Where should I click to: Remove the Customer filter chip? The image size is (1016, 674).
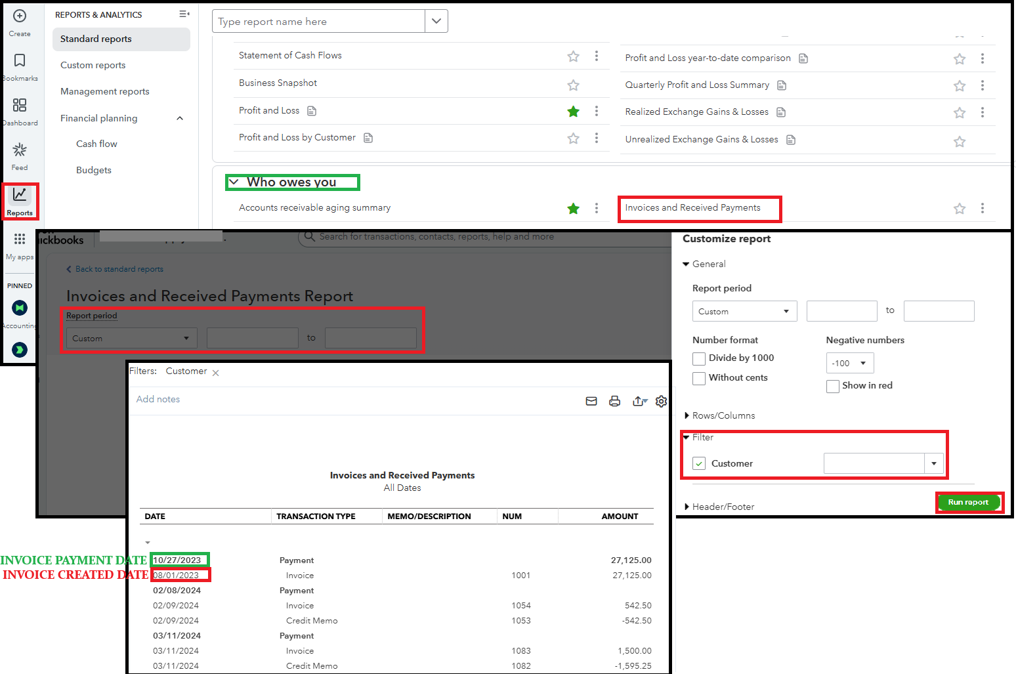(x=215, y=373)
